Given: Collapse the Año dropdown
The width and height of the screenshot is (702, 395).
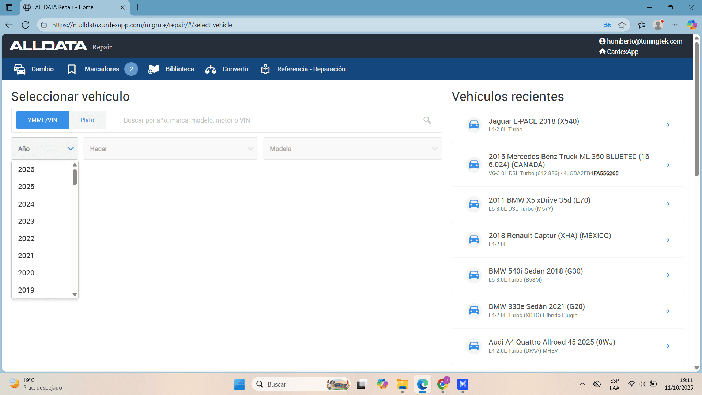Looking at the screenshot, I should 71,148.
